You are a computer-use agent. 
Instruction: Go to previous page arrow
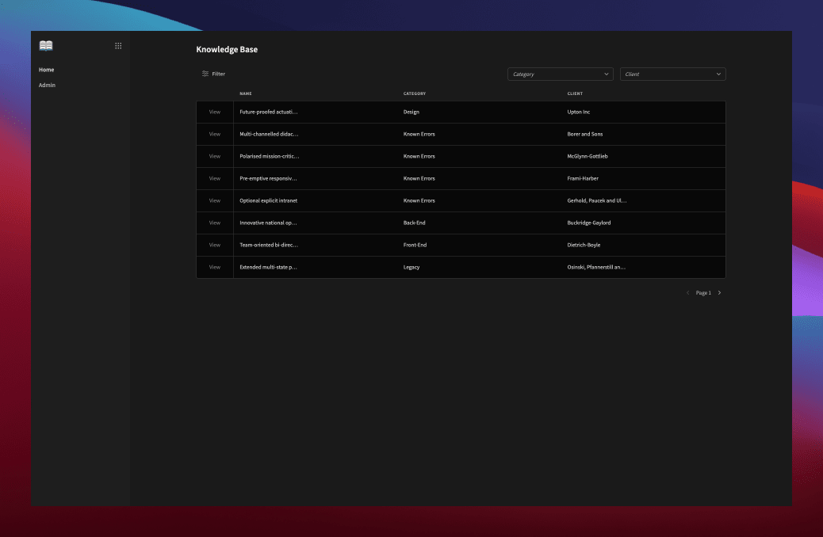click(x=687, y=293)
